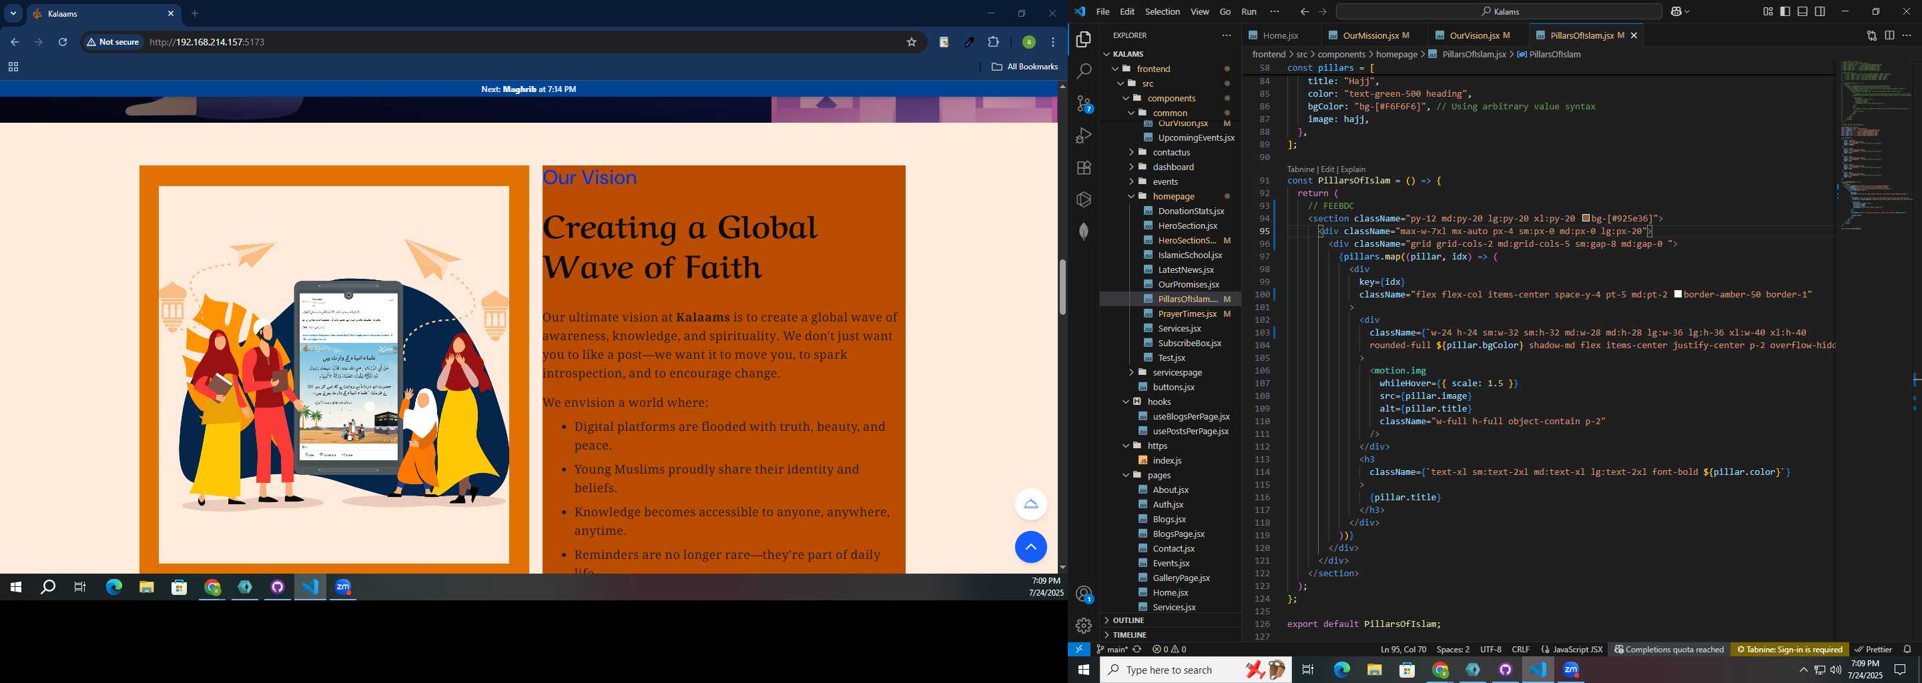The width and height of the screenshot is (1922, 683).
Task: Collapse the hooks folder
Action: (1159, 402)
